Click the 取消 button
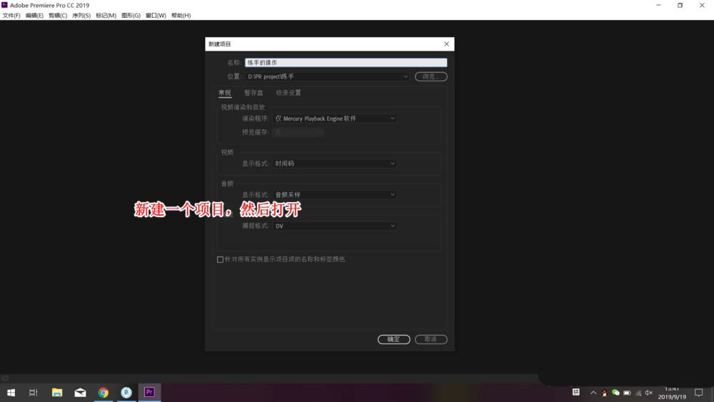 [431, 339]
